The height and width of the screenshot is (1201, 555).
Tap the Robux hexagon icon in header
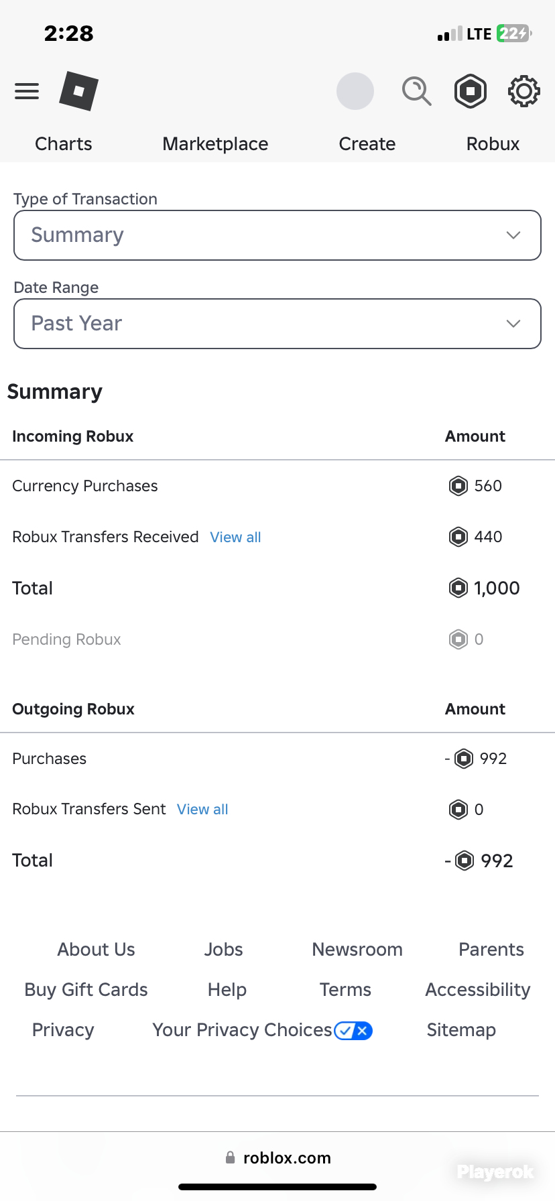pos(471,91)
